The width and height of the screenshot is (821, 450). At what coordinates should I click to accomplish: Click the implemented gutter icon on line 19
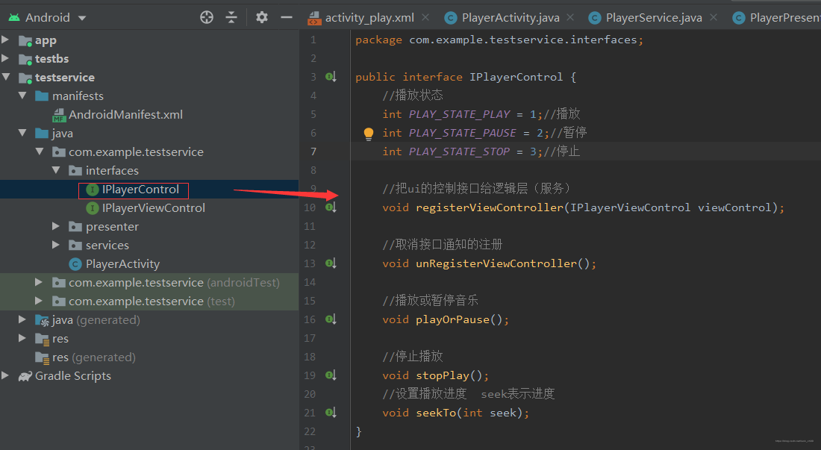[x=331, y=375]
